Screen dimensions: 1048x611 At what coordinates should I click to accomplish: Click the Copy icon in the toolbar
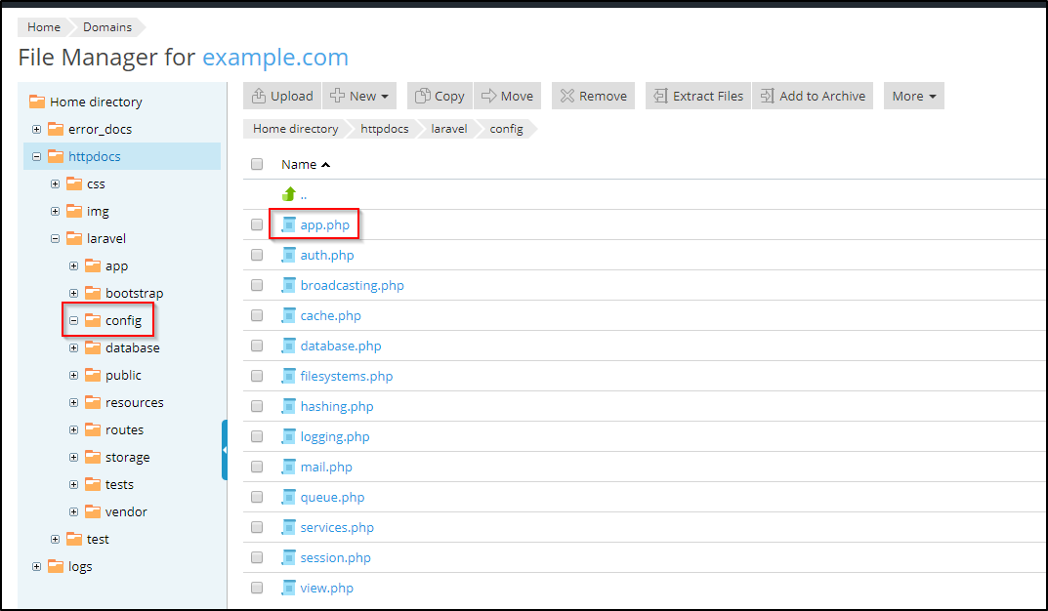pos(423,96)
